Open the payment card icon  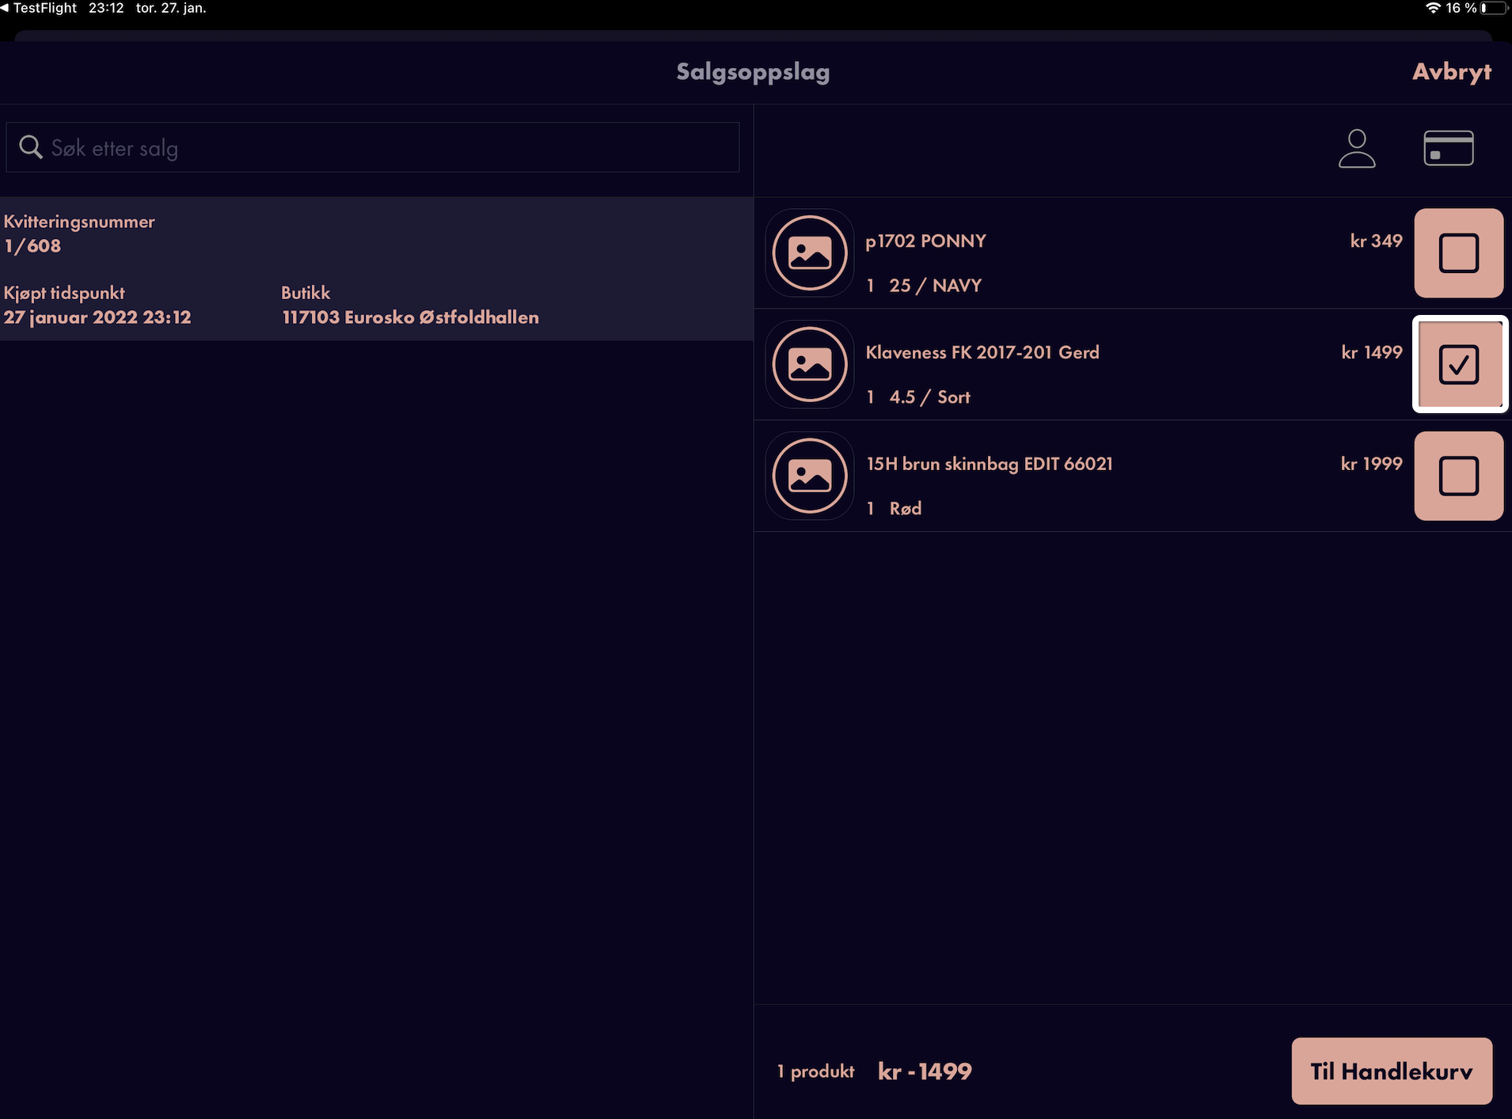point(1448,148)
